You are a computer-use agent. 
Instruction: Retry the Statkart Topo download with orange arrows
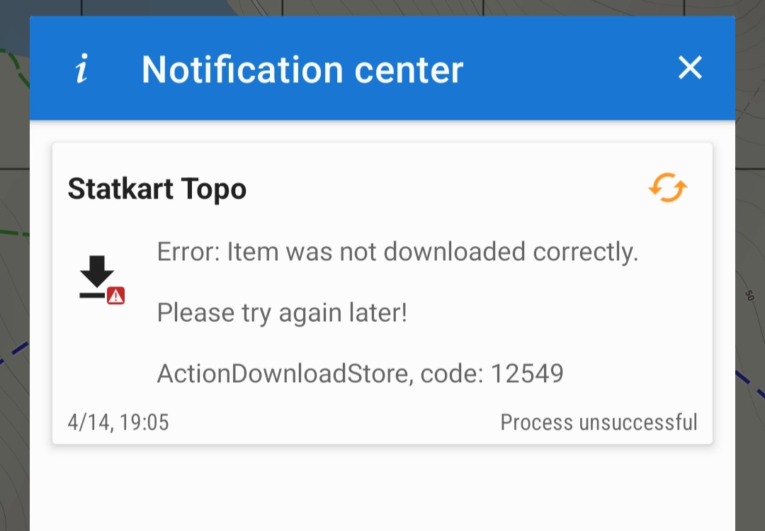pos(668,188)
